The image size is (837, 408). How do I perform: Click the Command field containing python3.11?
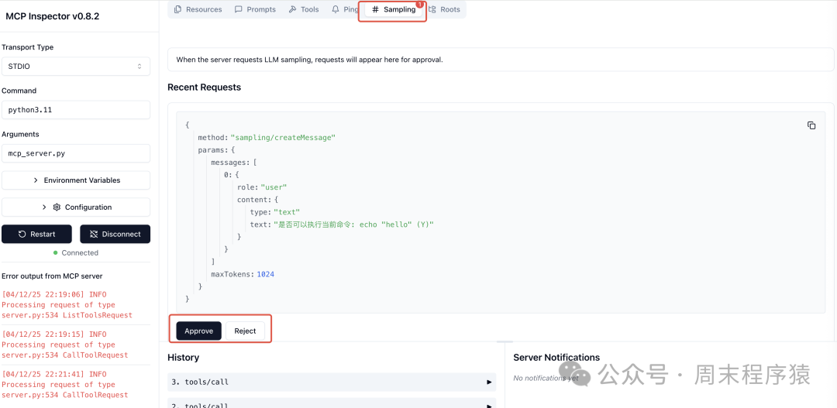point(76,110)
